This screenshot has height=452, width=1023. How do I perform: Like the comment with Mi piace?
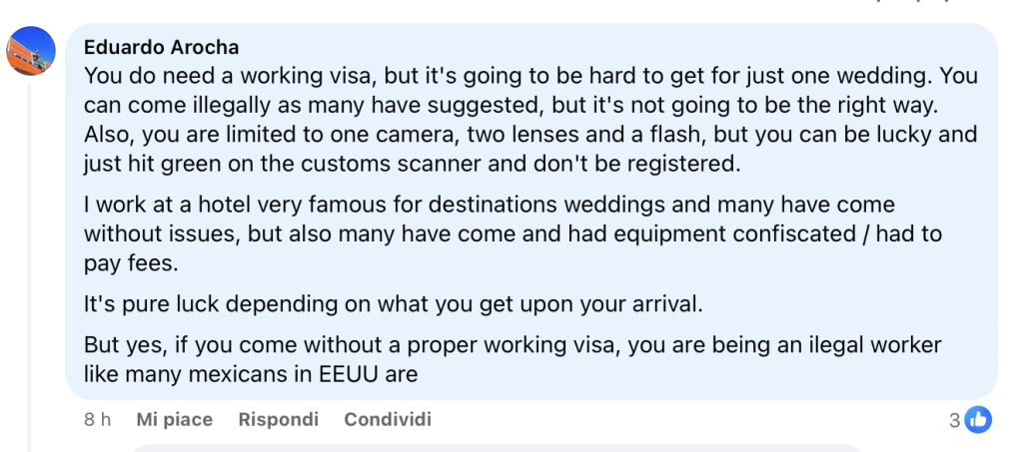[175, 420]
